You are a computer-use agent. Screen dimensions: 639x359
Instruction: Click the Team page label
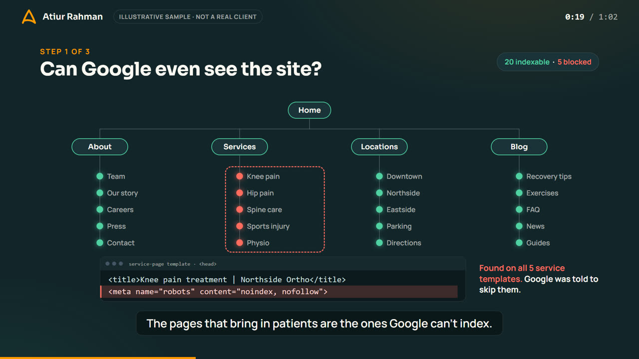116,177
